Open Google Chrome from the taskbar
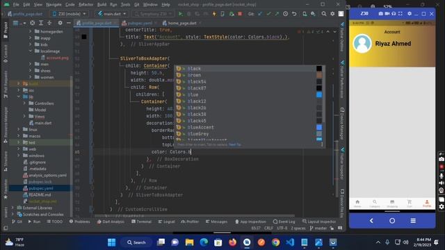 [x=275, y=242]
